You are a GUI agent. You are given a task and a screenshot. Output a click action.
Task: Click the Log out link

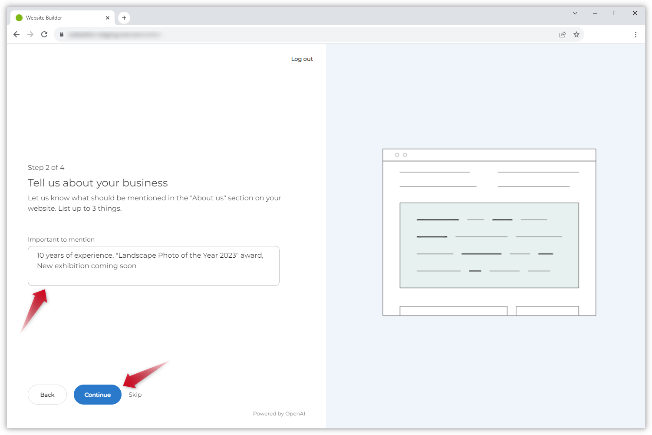(x=302, y=59)
